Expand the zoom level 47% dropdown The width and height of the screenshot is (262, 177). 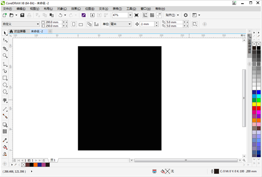point(130,15)
